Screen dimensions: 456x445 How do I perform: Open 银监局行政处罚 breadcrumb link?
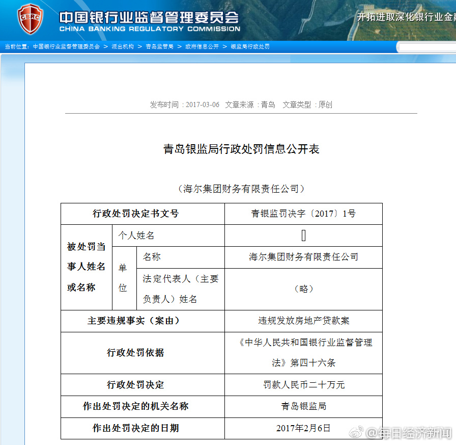tap(250, 46)
